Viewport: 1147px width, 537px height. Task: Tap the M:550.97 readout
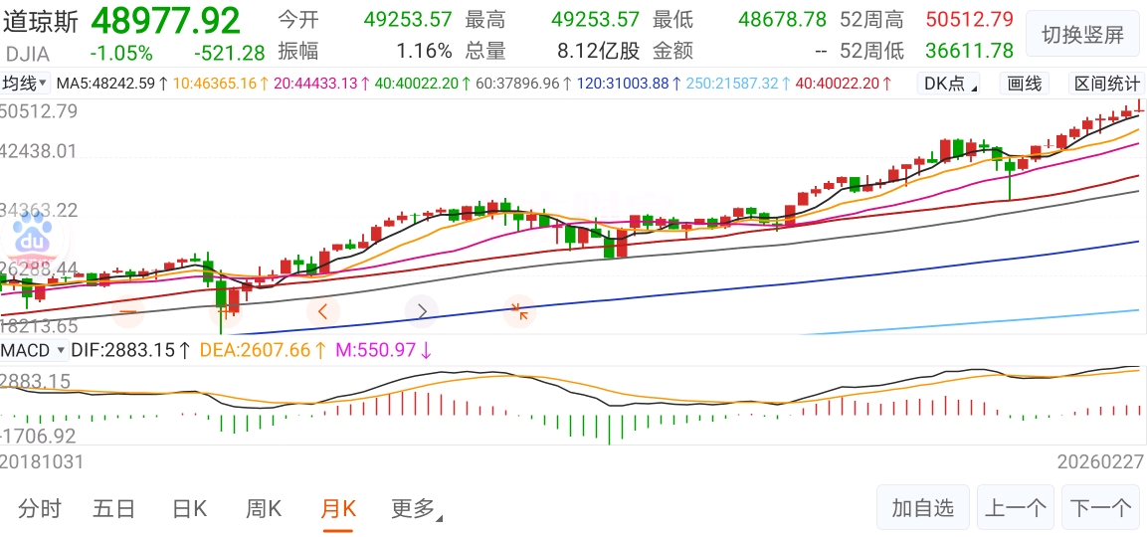tap(384, 350)
